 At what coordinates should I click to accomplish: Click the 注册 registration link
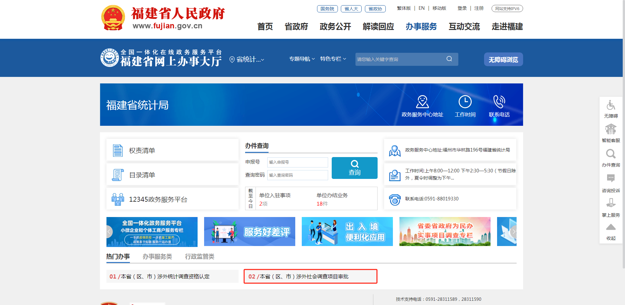point(479,8)
